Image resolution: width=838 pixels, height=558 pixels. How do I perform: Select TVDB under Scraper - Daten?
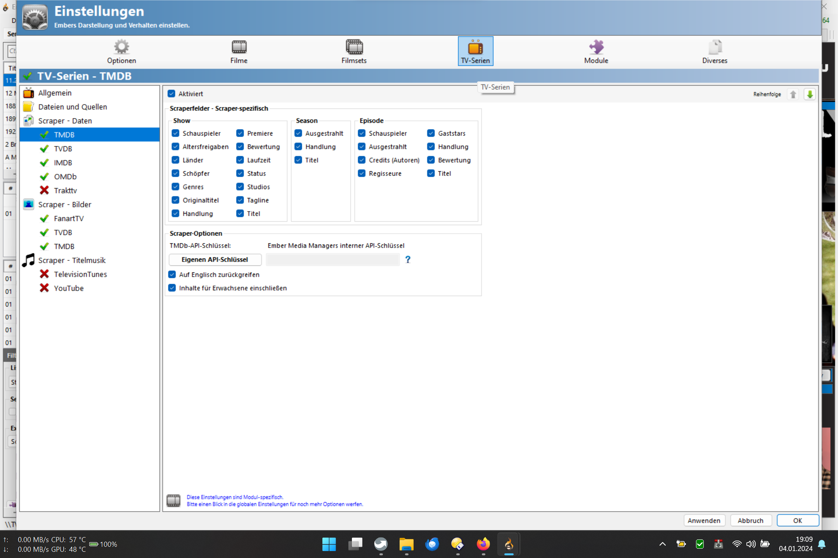(63, 149)
